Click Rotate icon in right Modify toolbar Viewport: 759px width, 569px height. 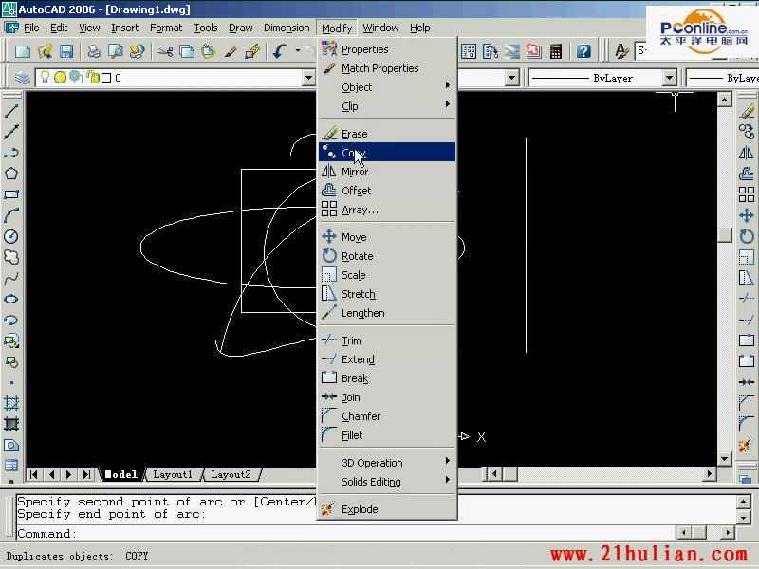tap(747, 236)
